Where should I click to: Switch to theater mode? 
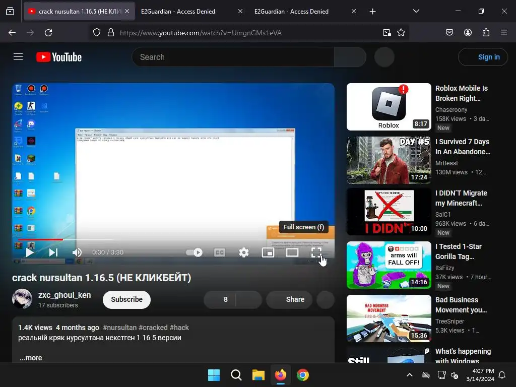click(x=292, y=252)
